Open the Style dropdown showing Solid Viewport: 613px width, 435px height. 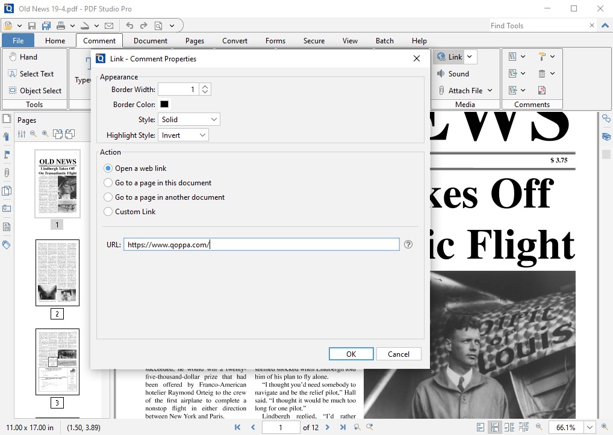tap(189, 120)
